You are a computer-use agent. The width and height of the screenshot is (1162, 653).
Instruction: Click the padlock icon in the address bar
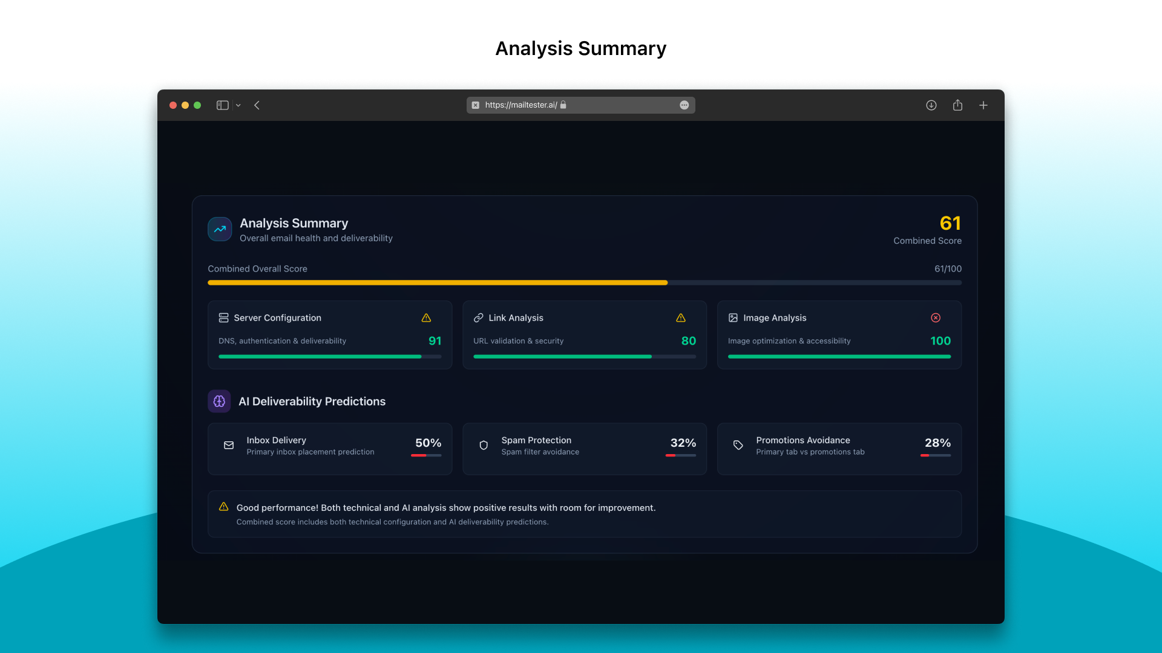click(x=563, y=105)
